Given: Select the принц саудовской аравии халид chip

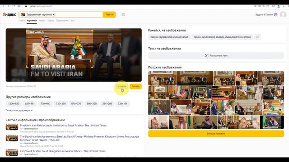Looking at the screenshot, I should (x=169, y=37).
